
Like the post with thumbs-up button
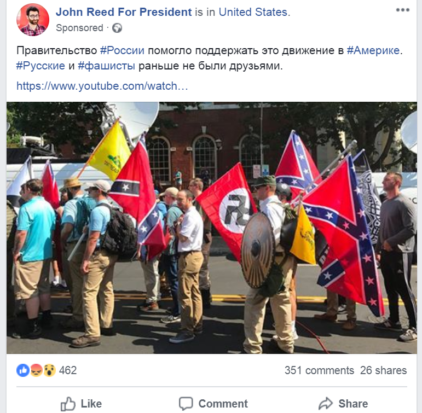tap(81, 404)
